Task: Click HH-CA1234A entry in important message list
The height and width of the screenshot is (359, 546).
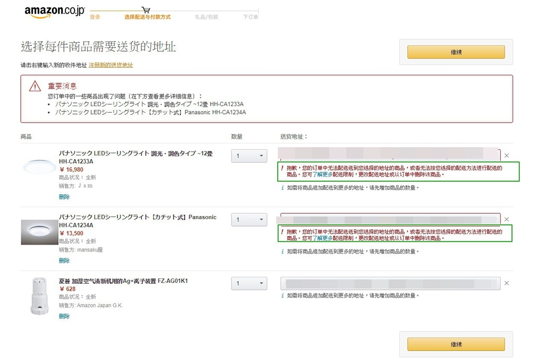Action: point(150,112)
